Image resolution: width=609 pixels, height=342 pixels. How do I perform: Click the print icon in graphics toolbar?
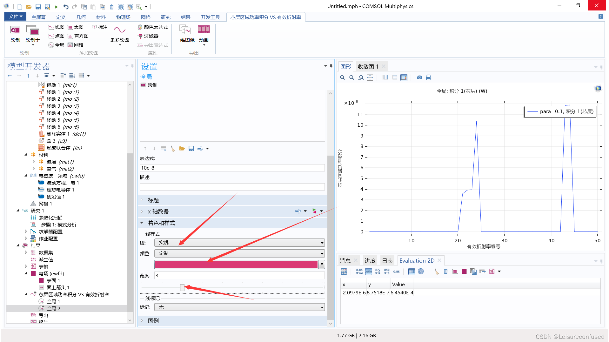pos(429,77)
